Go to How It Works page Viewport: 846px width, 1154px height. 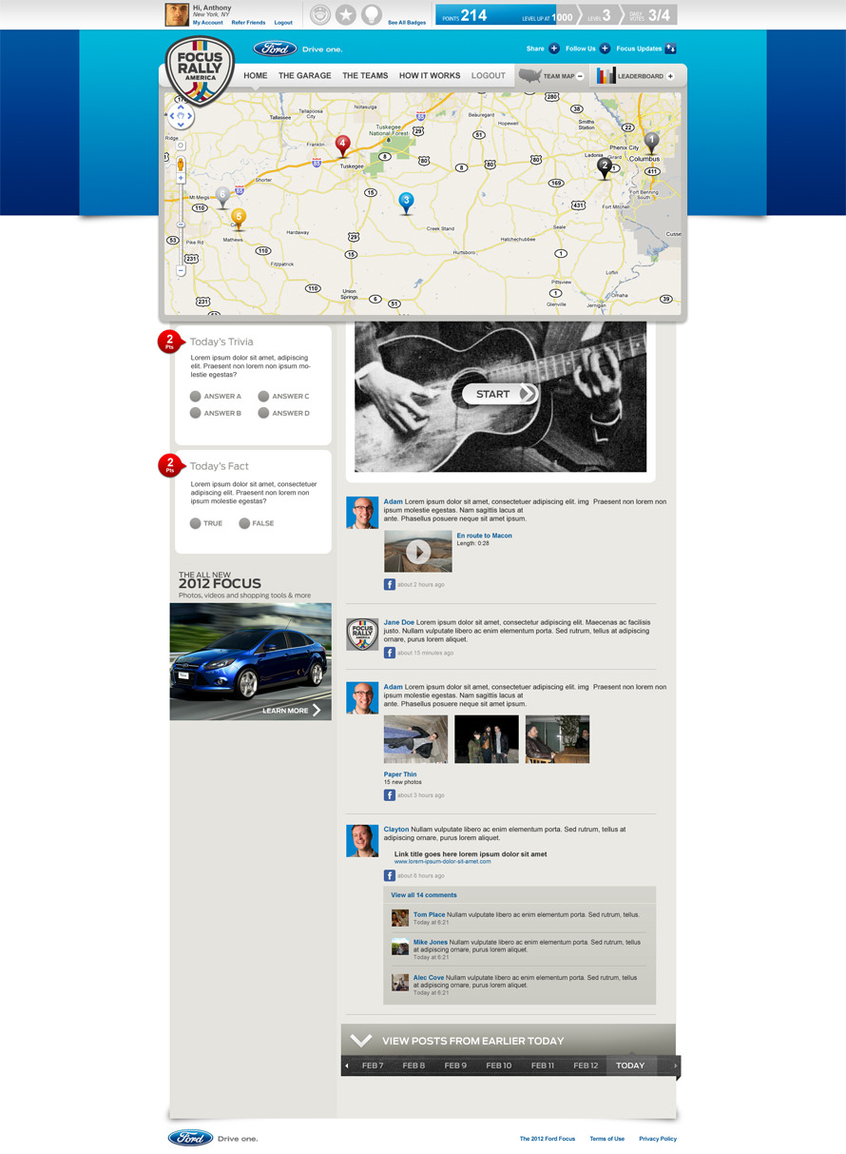[x=430, y=76]
